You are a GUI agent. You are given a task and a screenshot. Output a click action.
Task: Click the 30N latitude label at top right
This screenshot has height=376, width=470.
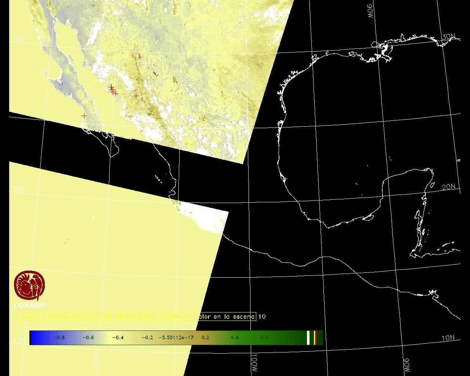449,37
